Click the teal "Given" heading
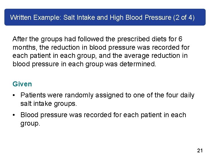The height and width of the screenshot is (157, 210). click(x=22, y=84)
